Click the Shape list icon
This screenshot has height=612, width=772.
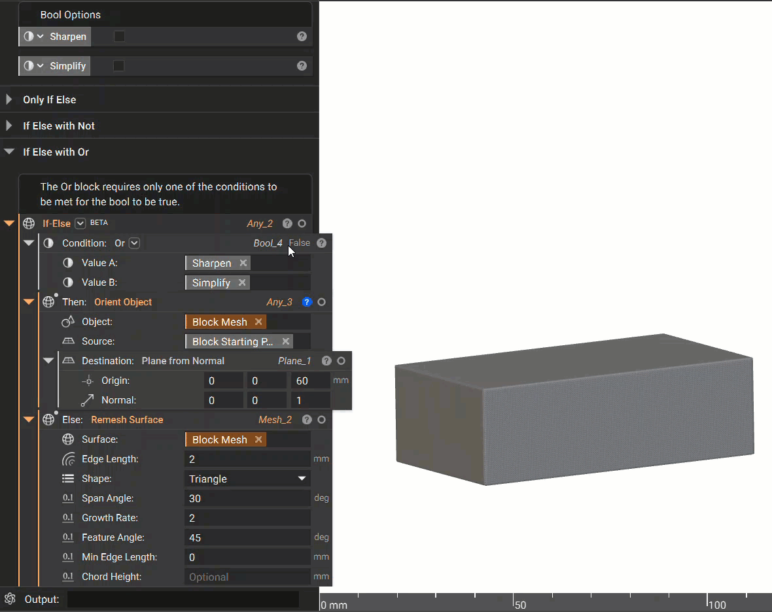[x=68, y=479]
